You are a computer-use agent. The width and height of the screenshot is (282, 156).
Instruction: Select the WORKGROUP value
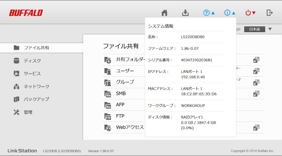(x=193, y=105)
